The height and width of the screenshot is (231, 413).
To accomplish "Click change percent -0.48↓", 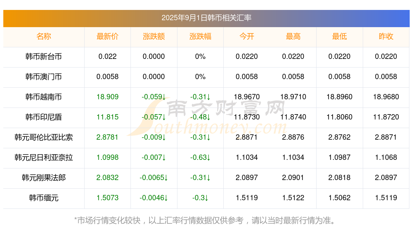I will point(200,117).
